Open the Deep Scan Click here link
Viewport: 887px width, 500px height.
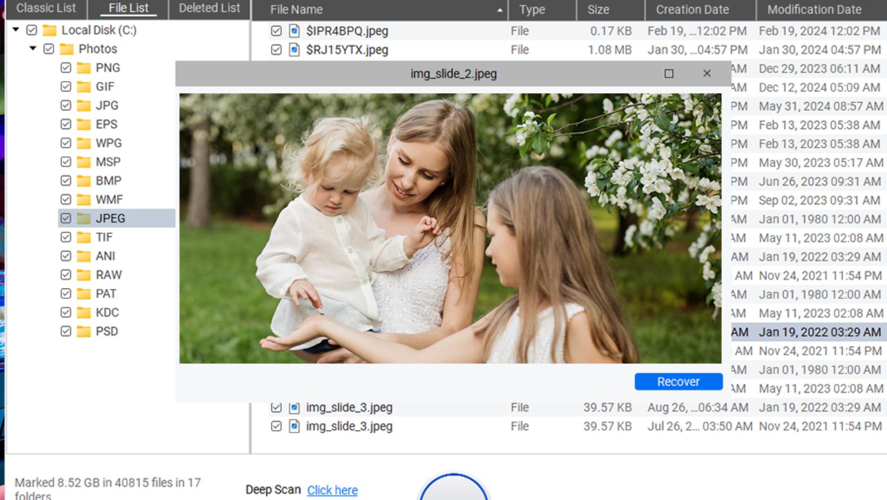coord(332,490)
